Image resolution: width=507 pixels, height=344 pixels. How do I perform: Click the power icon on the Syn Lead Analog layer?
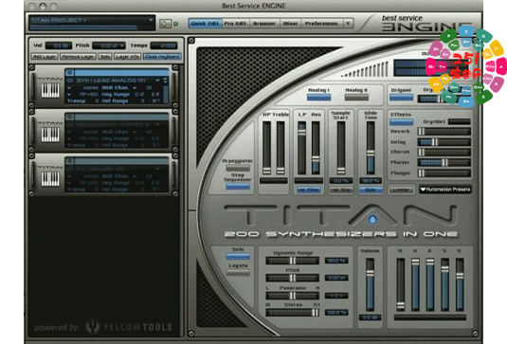pos(70,72)
